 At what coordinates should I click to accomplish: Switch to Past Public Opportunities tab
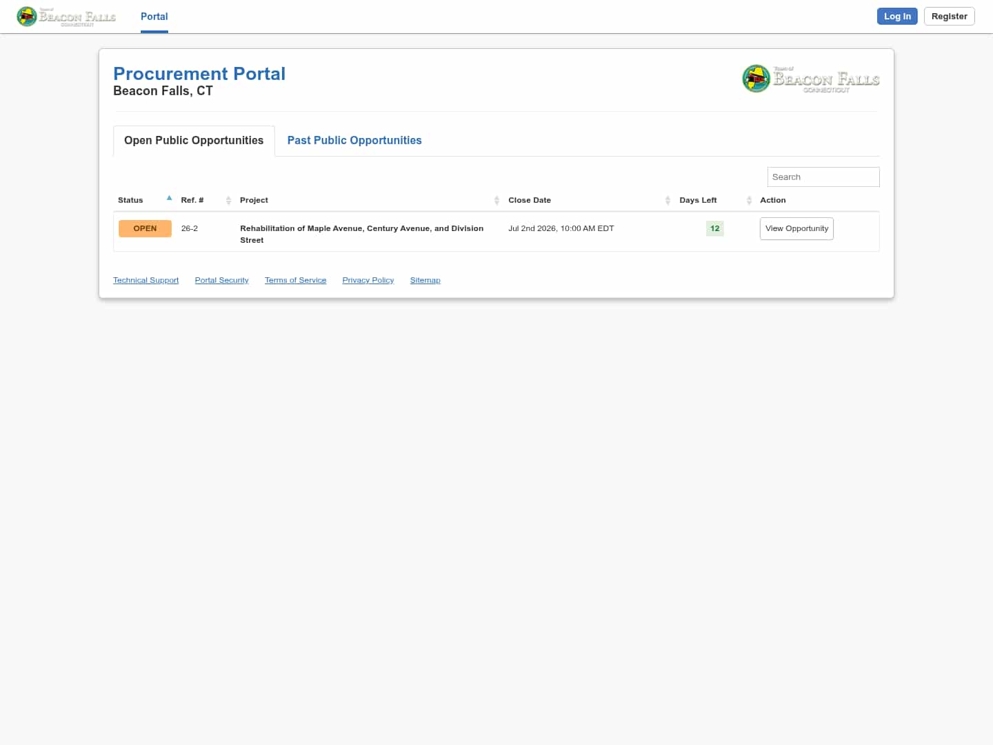[354, 141]
